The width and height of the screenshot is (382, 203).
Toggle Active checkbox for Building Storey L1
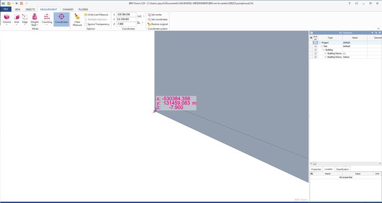[316, 53]
